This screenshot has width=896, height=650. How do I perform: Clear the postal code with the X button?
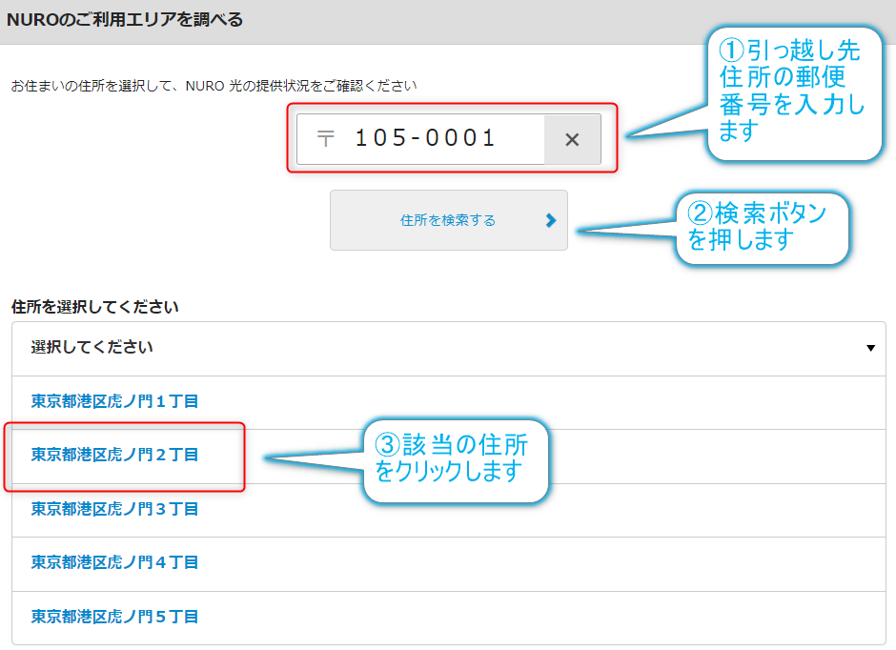(x=572, y=139)
